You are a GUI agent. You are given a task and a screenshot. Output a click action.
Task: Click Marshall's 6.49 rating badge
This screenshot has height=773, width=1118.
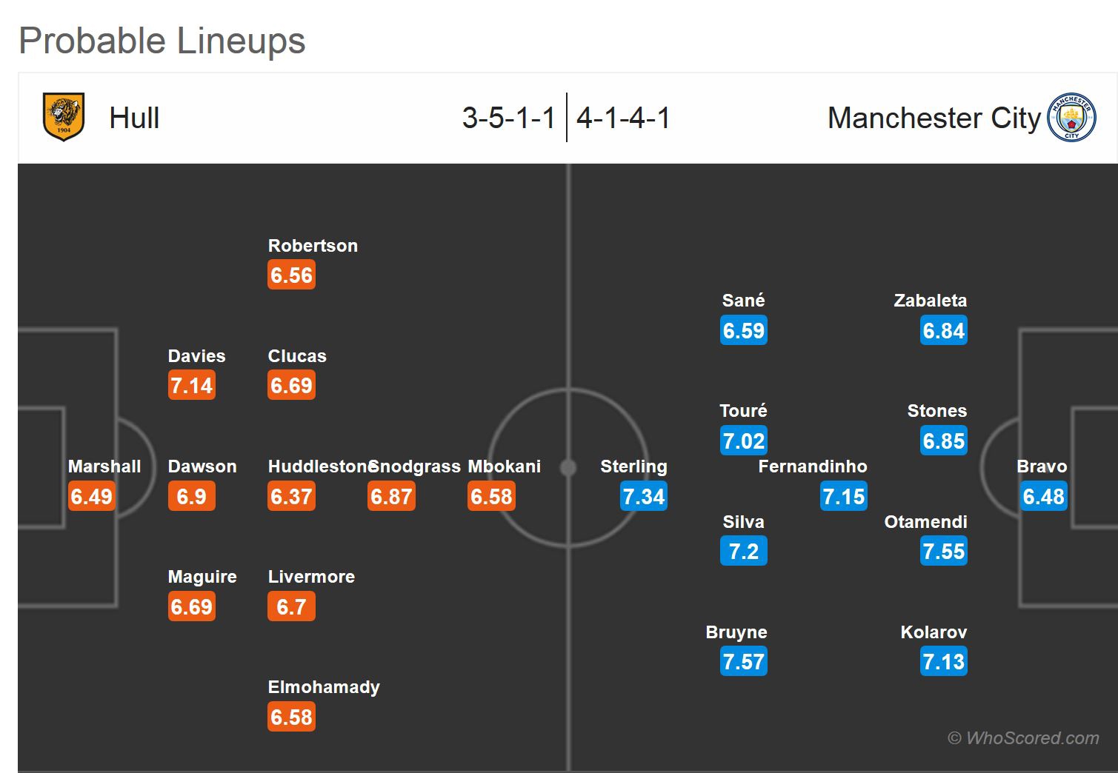click(x=91, y=496)
